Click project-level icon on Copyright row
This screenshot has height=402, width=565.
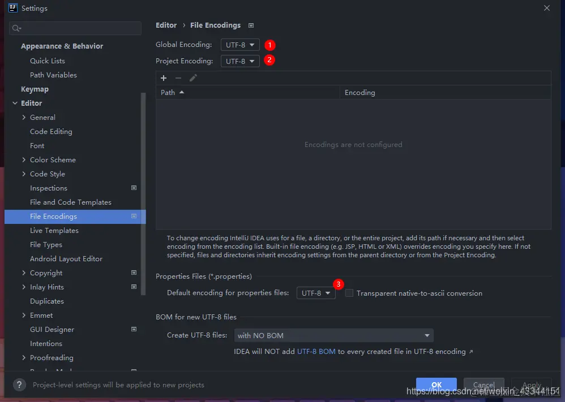coord(134,273)
